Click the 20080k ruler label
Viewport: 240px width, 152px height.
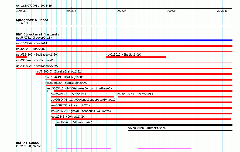[21, 11]
